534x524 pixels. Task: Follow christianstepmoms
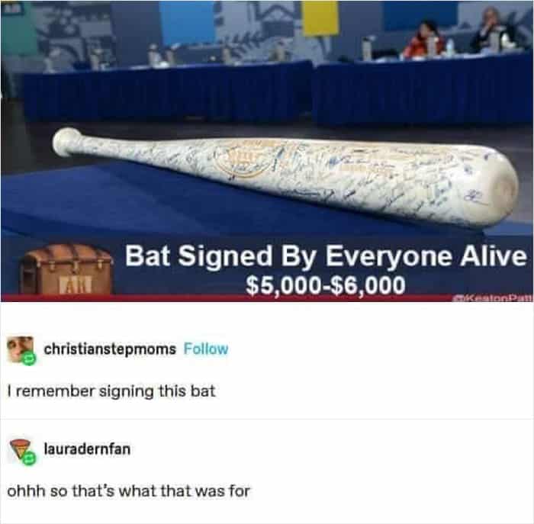coord(206,349)
